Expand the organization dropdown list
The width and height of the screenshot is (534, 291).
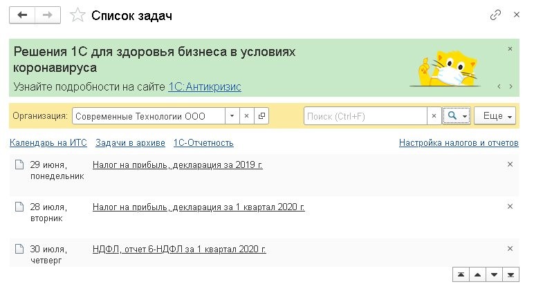232,116
